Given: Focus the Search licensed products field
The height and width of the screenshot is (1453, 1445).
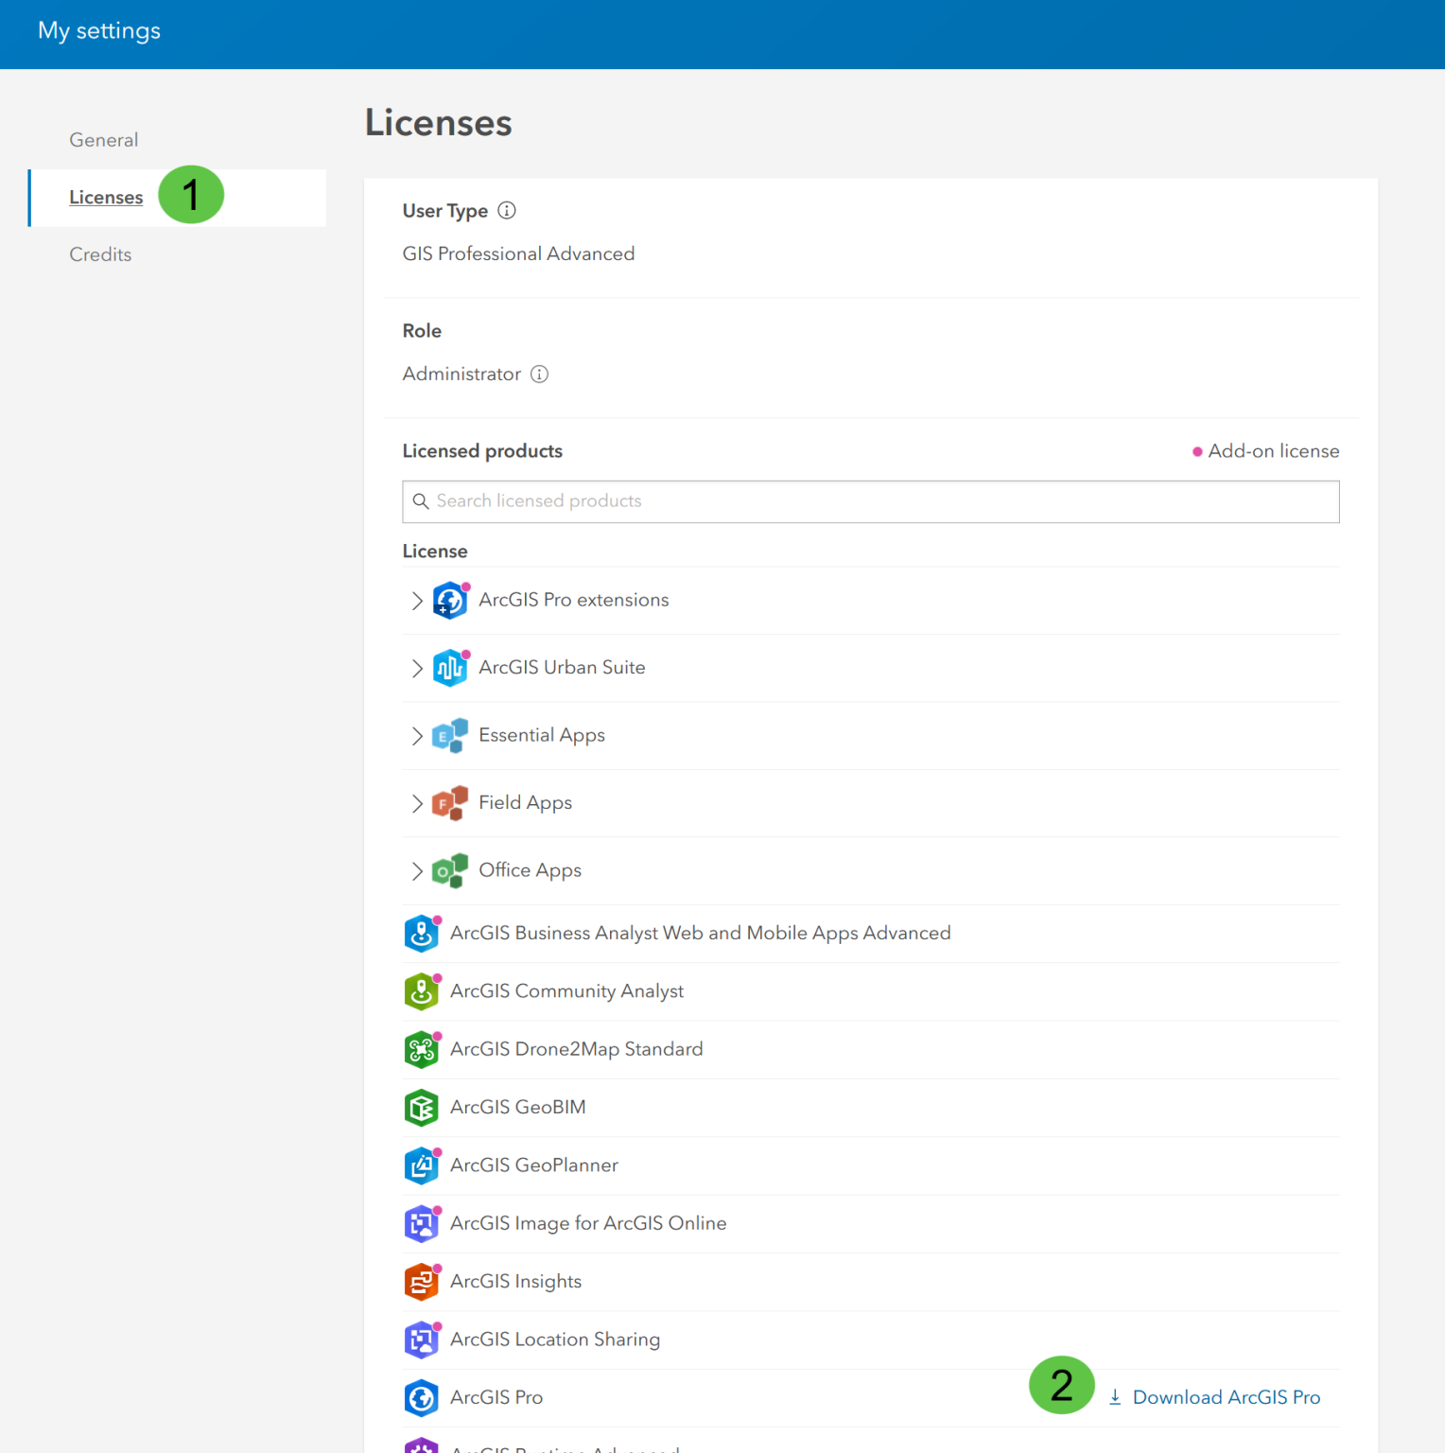Looking at the screenshot, I should (870, 501).
